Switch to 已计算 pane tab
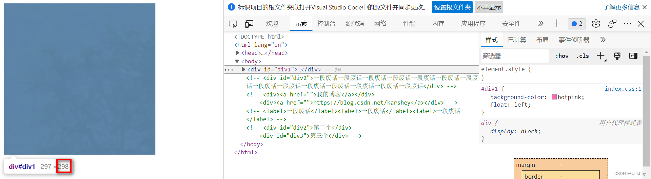 pyautogui.click(x=517, y=40)
